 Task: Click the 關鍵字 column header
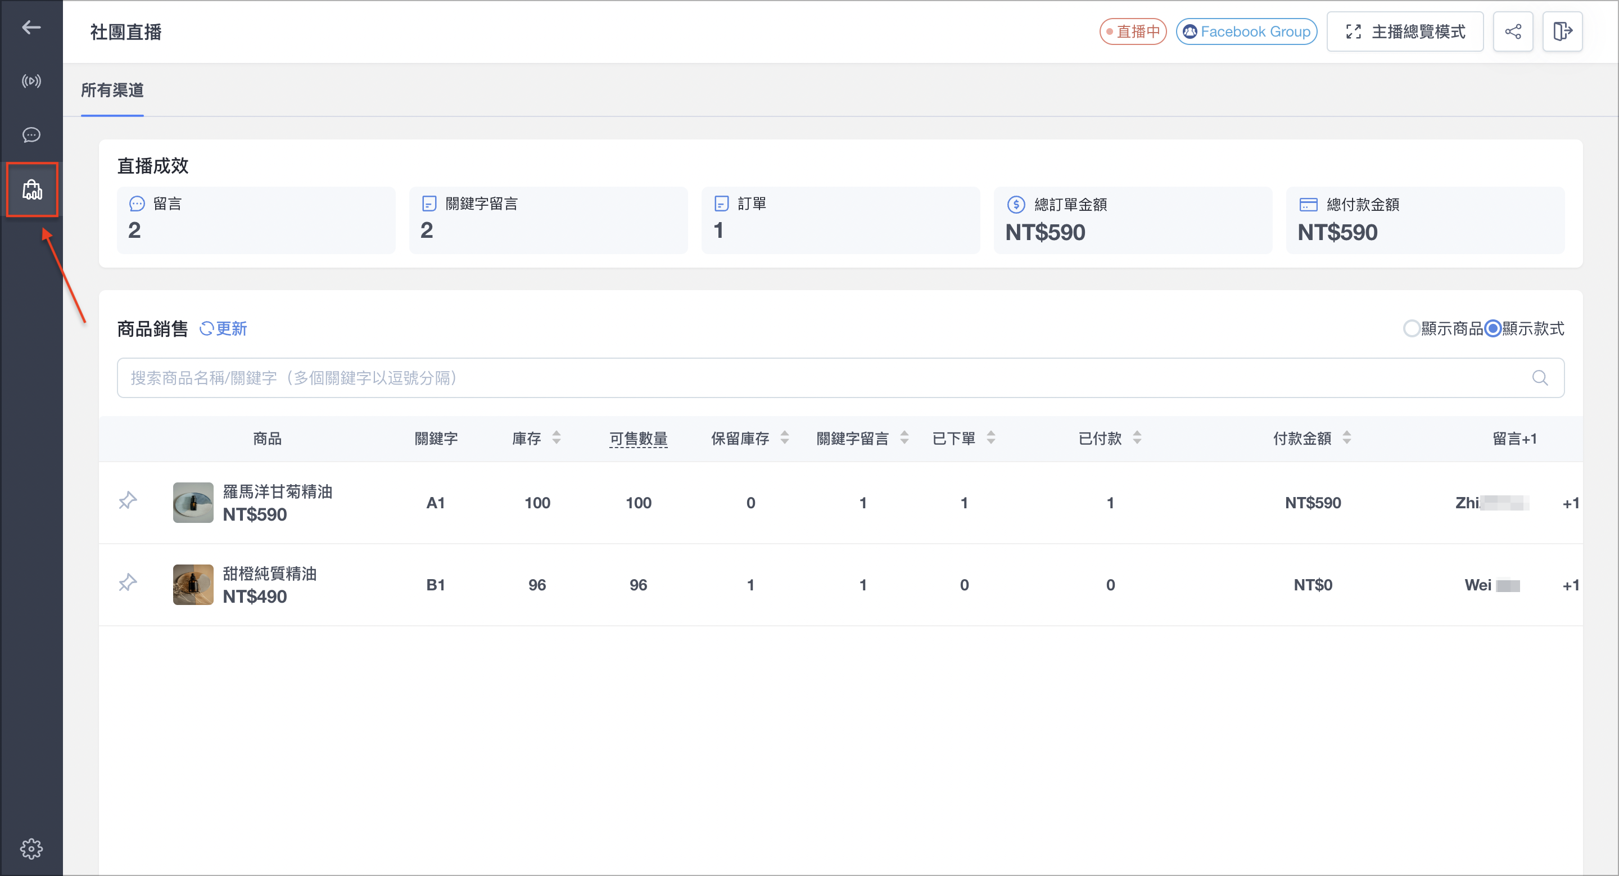click(x=436, y=439)
